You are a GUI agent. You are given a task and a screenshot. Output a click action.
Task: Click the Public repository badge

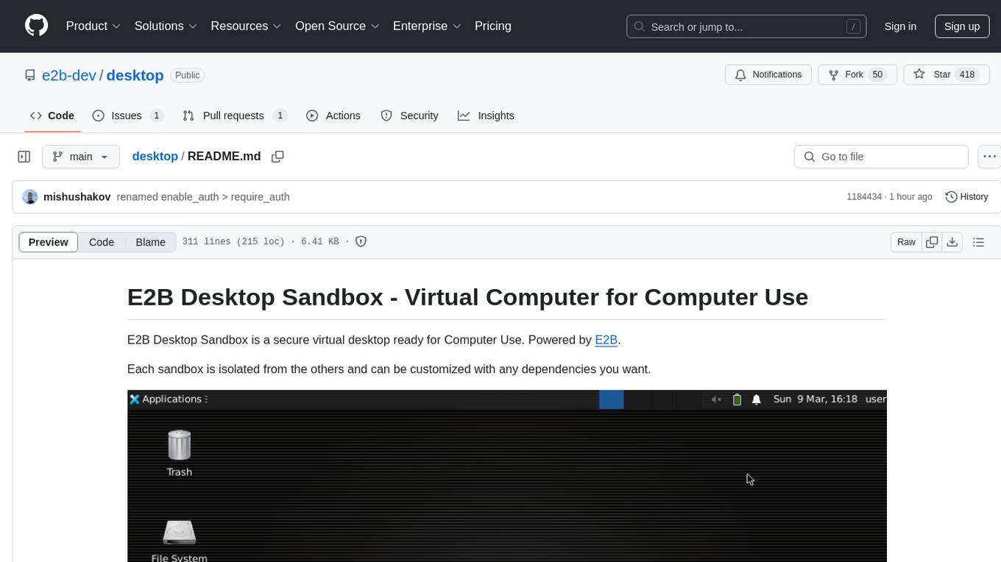click(x=188, y=75)
